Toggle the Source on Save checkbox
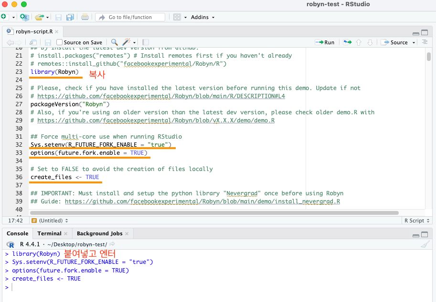The height and width of the screenshot is (302, 436). point(59,42)
